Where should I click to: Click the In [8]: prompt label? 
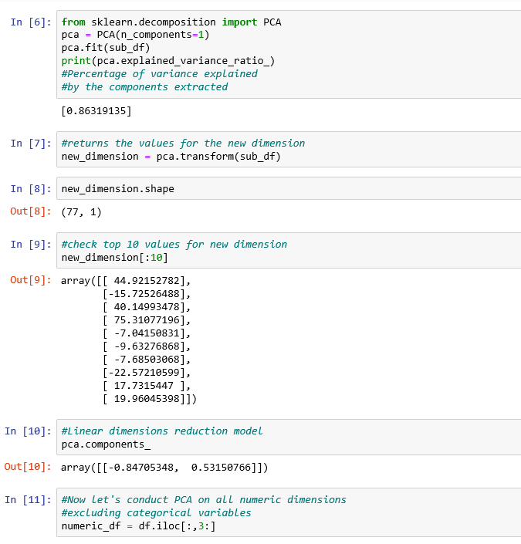pyautogui.click(x=31, y=189)
